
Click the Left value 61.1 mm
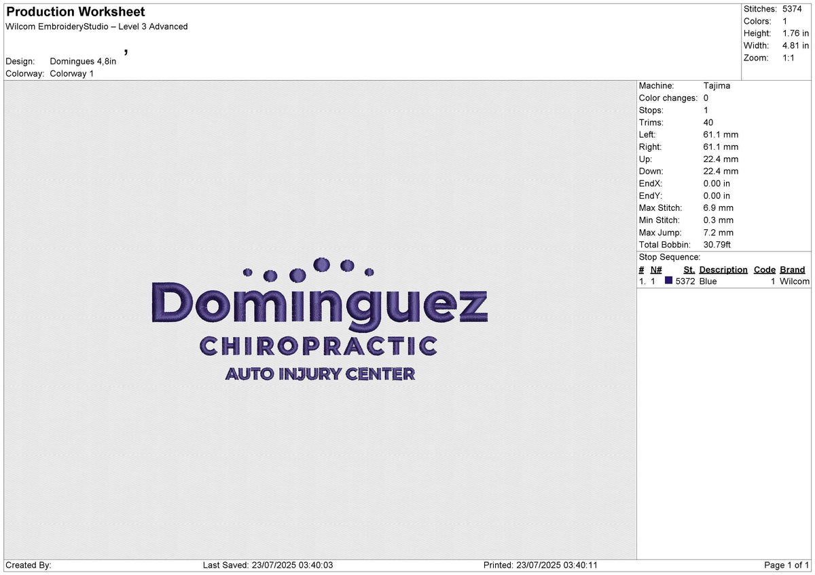click(x=721, y=135)
